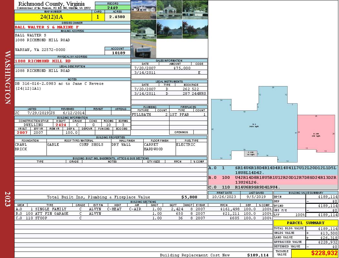The height and width of the screenshot is (258, 339).
Task: Select deeded owner BALL WALTER S & MAXINE F
Action: point(47,27)
